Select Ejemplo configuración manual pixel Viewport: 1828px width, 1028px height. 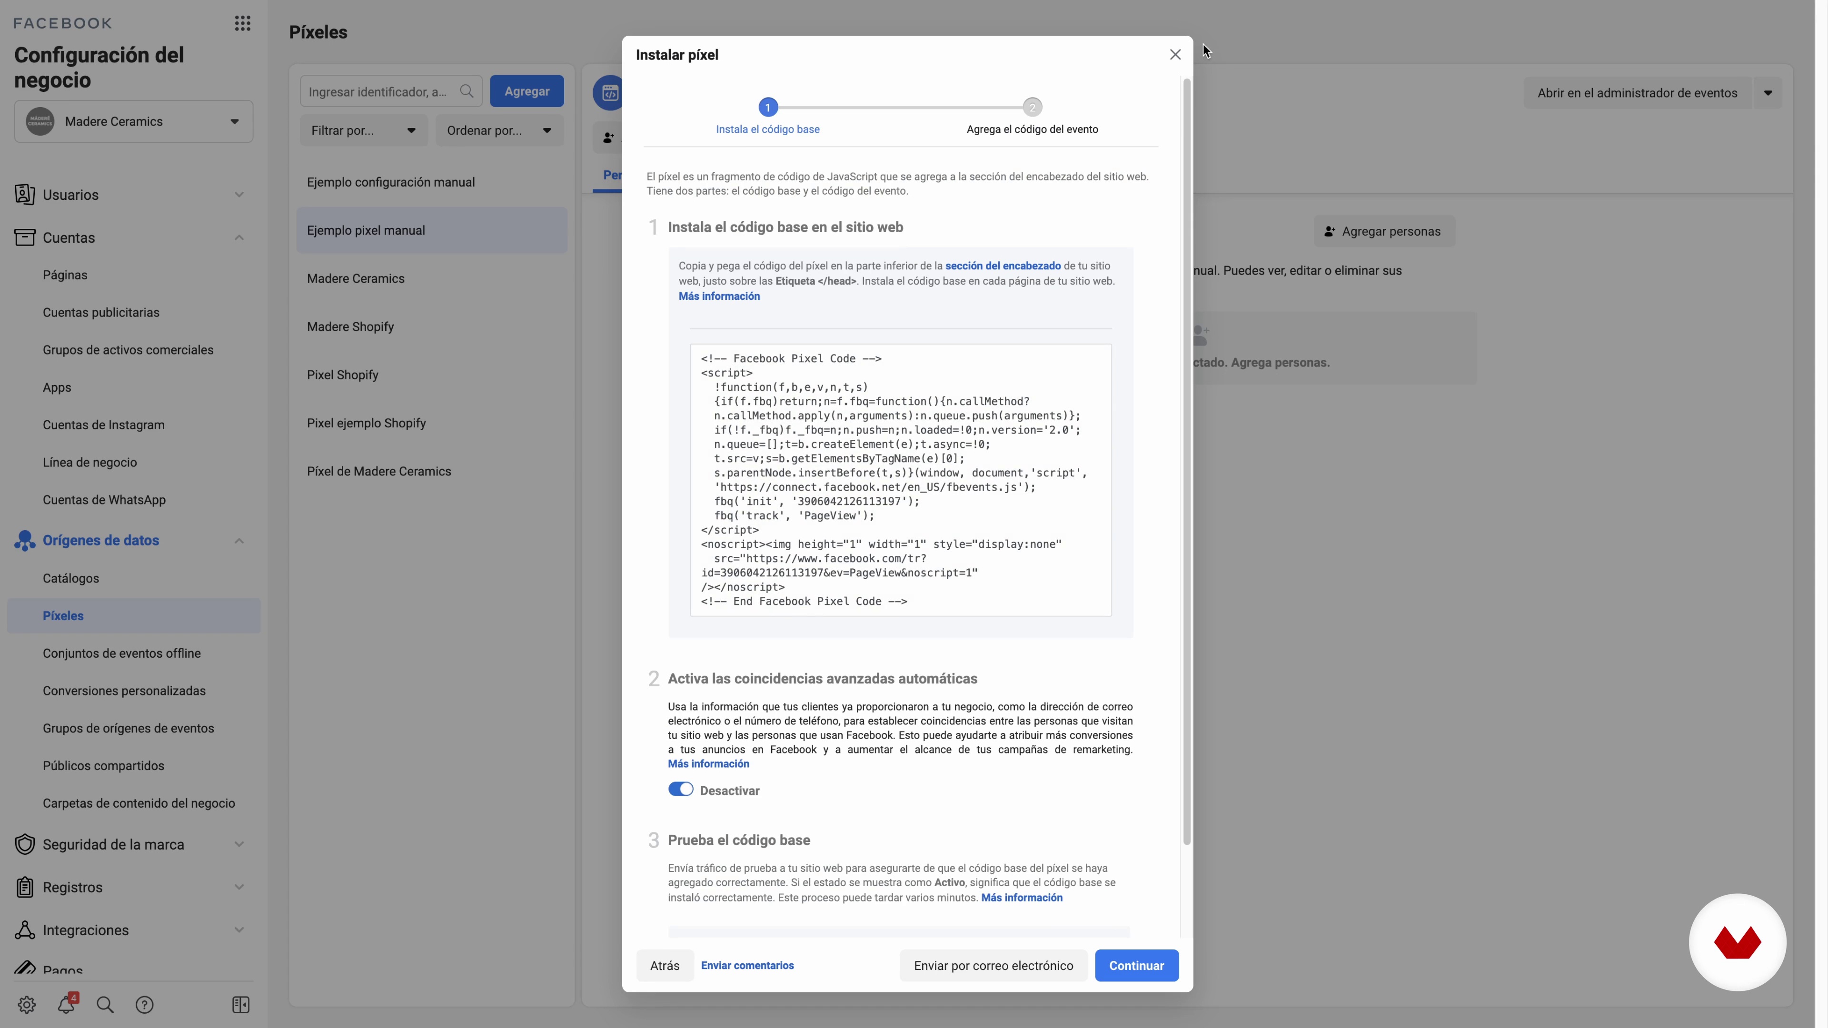click(431, 182)
